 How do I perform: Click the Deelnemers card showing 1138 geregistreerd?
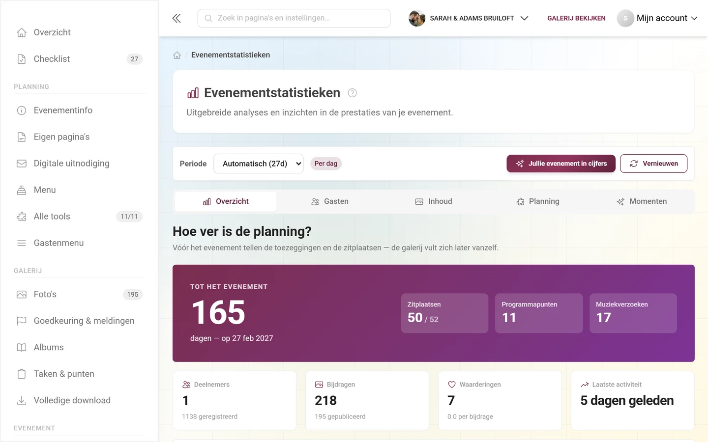pos(235,400)
